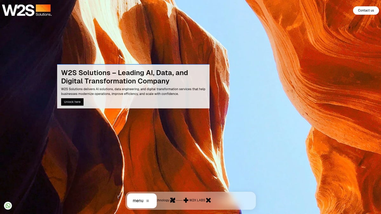Click the pinwheel icon after "Technology"
Screen dimensions: 381x214
click(x=173, y=200)
